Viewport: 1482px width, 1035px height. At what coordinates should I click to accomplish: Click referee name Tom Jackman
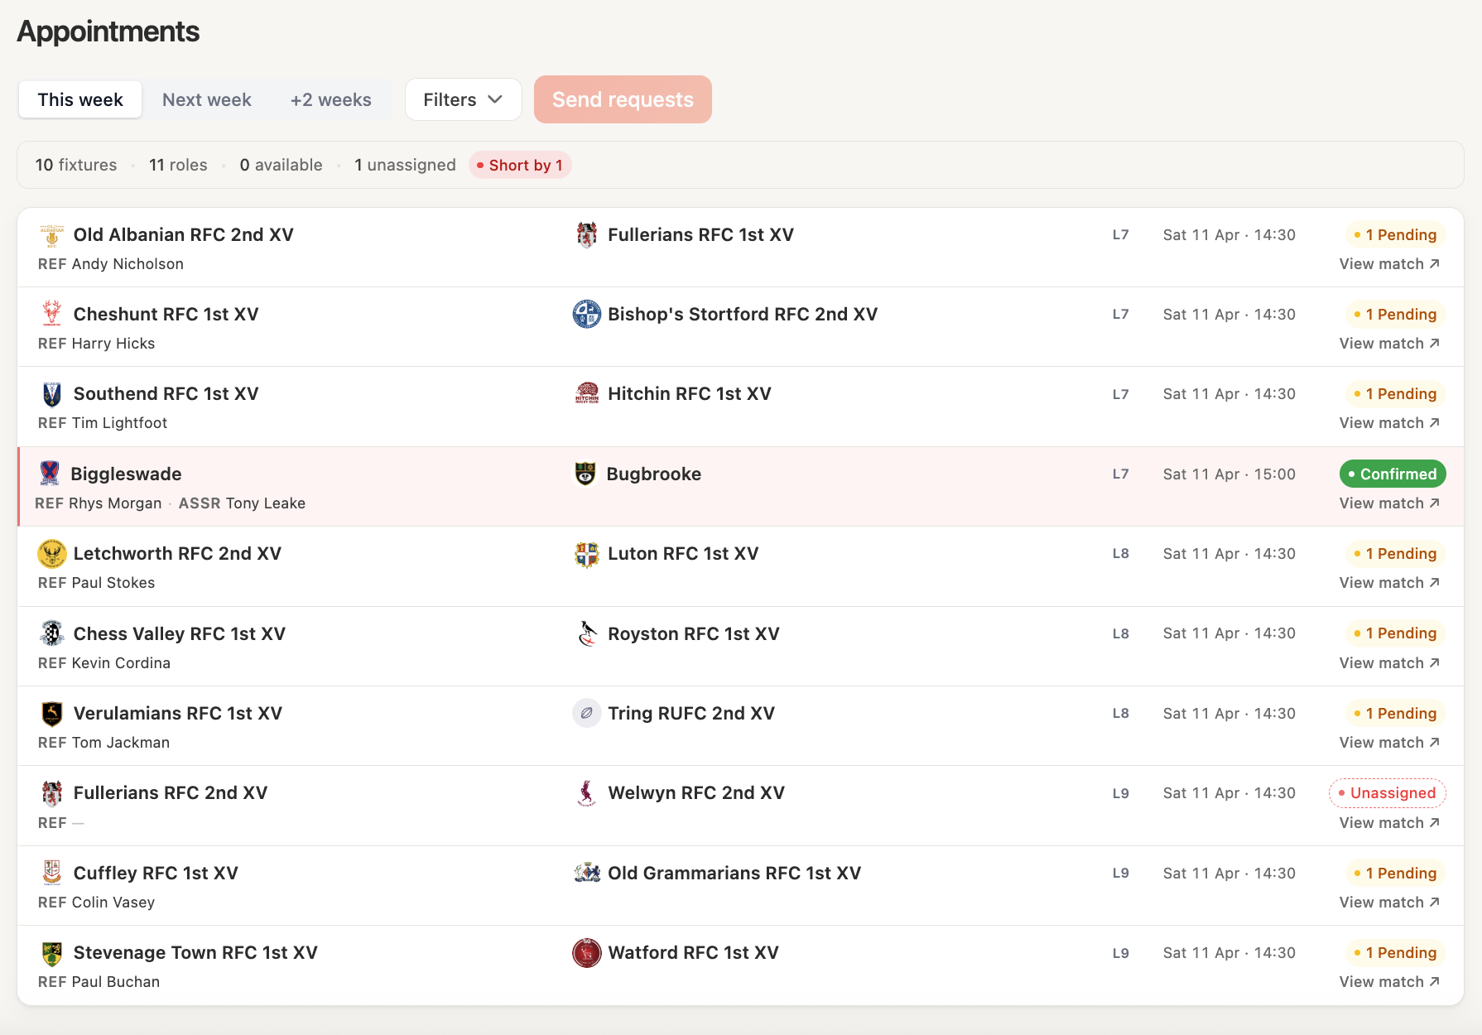point(121,743)
